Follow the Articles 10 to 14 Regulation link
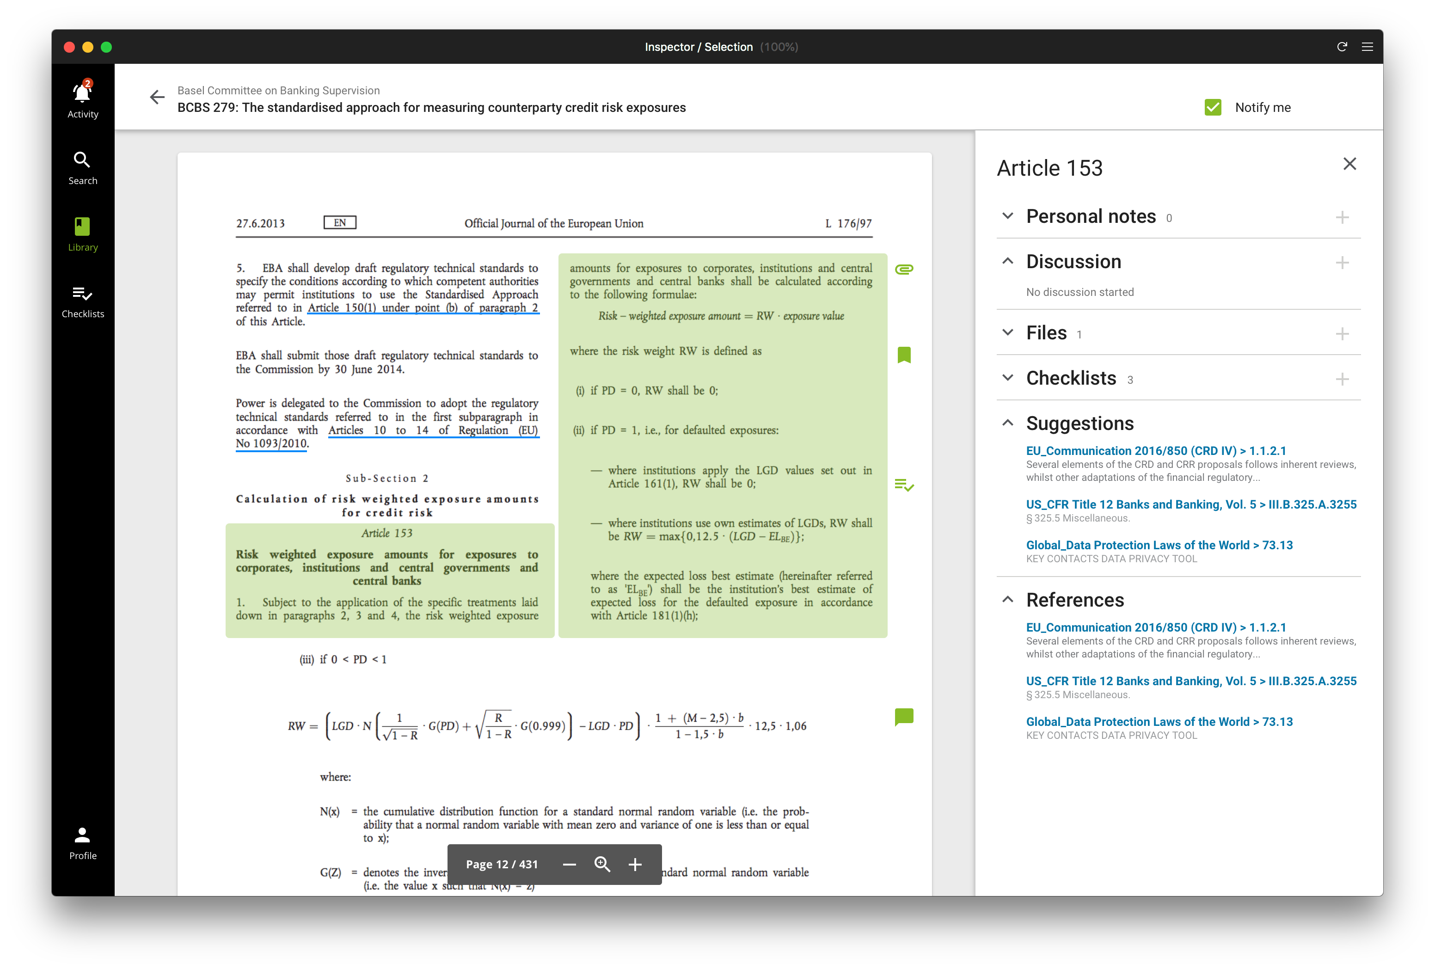The width and height of the screenshot is (1435, 970). click(434, 430)
